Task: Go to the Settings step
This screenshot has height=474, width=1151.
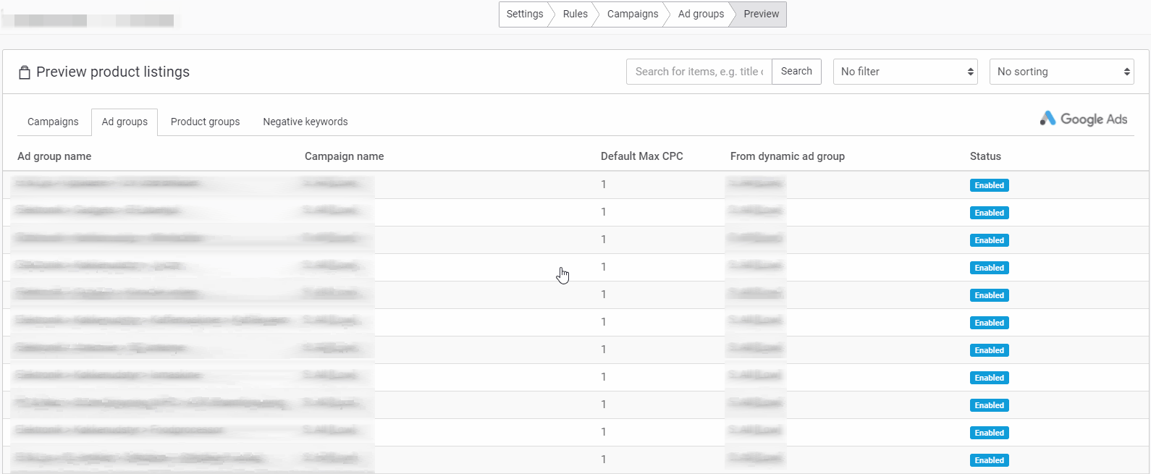Action: 524,14
